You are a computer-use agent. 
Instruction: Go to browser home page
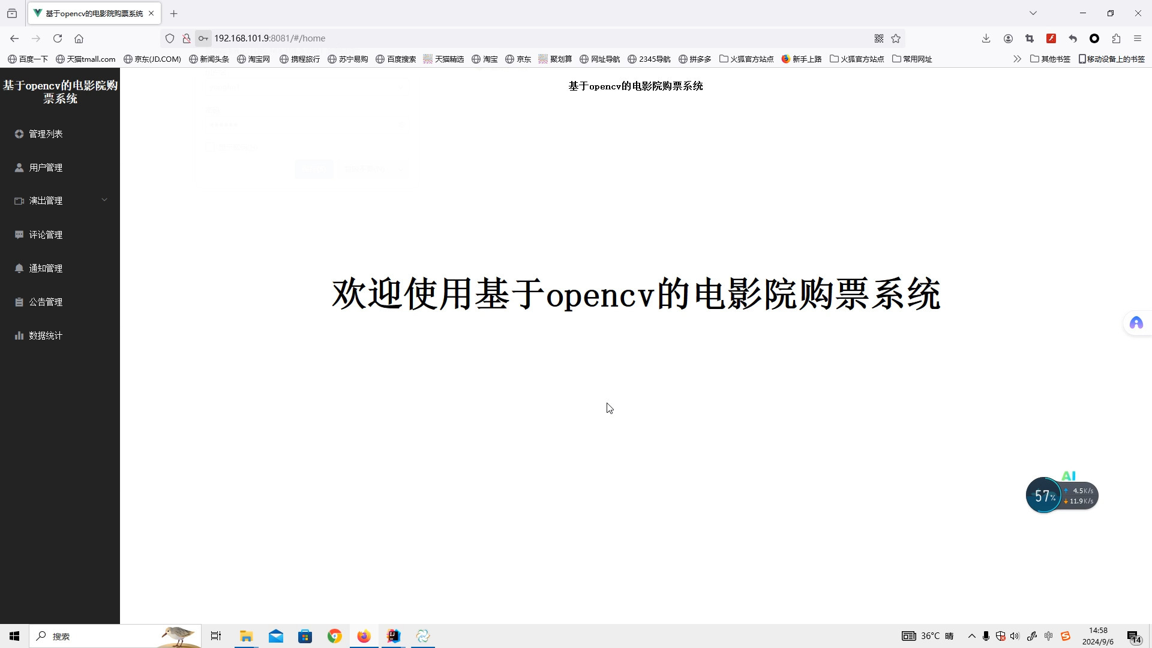(x=79, y=38)
